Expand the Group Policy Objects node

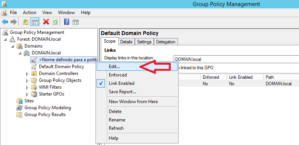pyautogui.click(x=27, y=81)
